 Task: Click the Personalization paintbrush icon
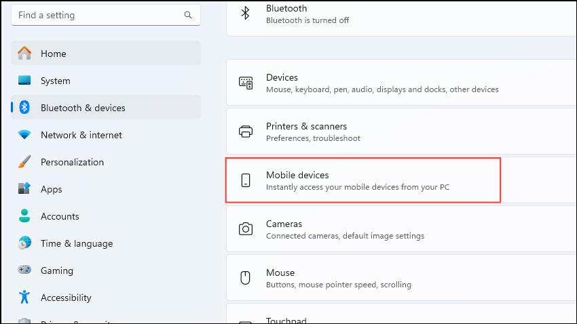[x=24, y=162]
